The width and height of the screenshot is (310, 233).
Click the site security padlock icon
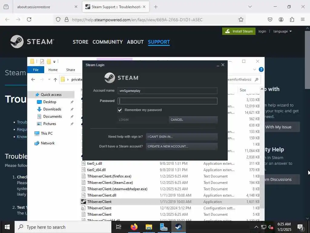(67, 19)
